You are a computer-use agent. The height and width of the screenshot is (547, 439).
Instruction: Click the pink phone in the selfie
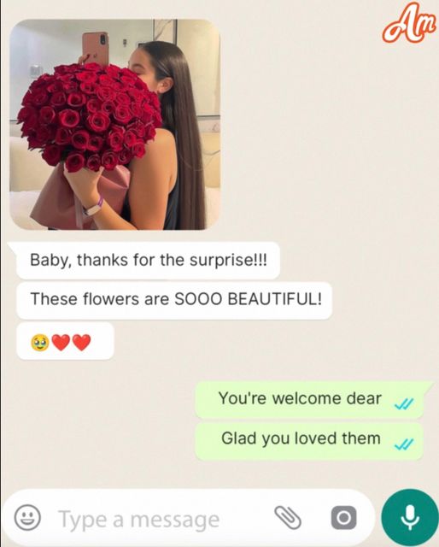(x=95, y=48)
